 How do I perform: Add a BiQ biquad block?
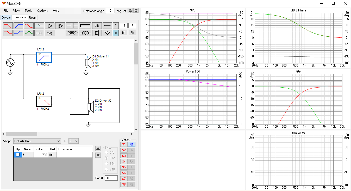pyautogui.click(x=39, y=33)
